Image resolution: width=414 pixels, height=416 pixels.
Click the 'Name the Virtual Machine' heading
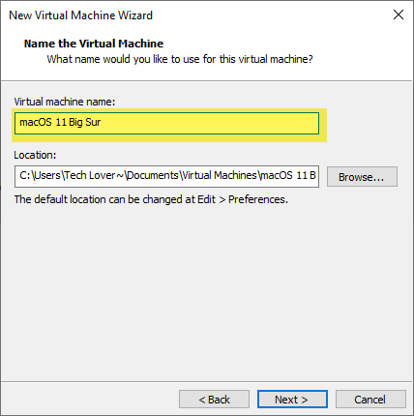94,44
